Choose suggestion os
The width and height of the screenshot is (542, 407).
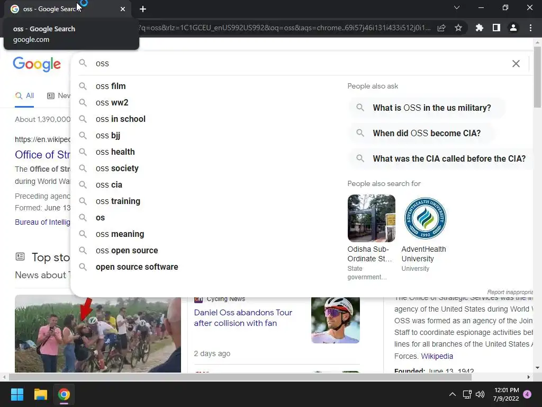(x=207, y=218)
